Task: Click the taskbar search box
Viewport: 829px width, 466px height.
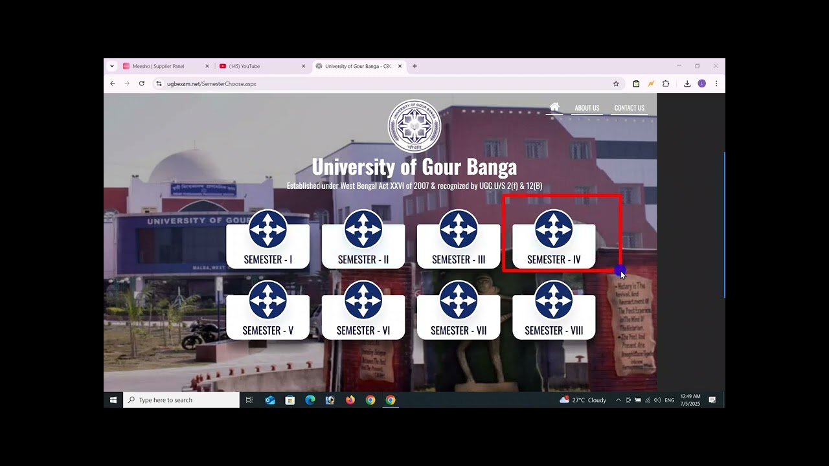Action: click(x=181, y=400)
